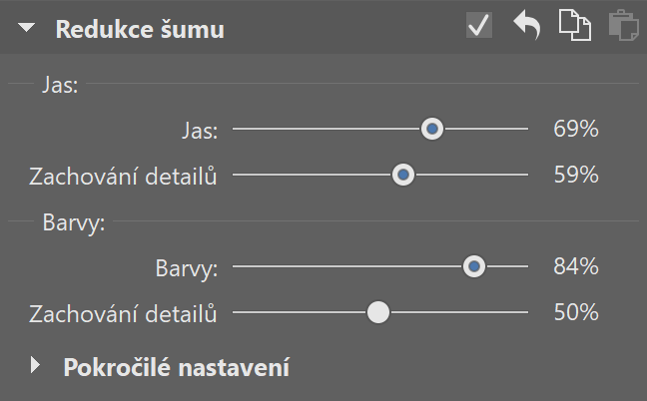
Task: Reset noise reduction with the undo arrow
Action: click(526, 26)
